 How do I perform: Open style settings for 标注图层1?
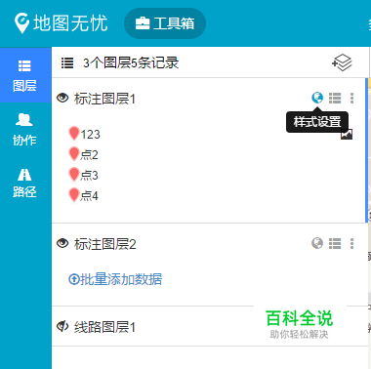(x=317, y=98)
